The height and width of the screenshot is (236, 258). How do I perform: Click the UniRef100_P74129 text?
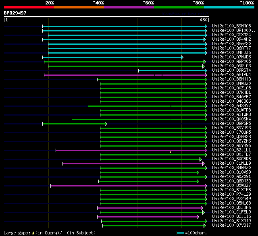tap(231, 195)
